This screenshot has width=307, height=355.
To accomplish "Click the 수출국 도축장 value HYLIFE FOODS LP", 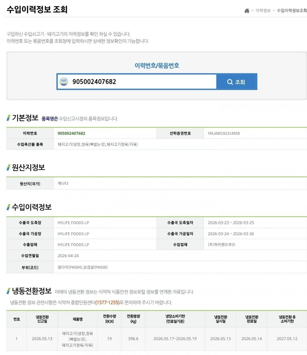I will click(73, 223).
